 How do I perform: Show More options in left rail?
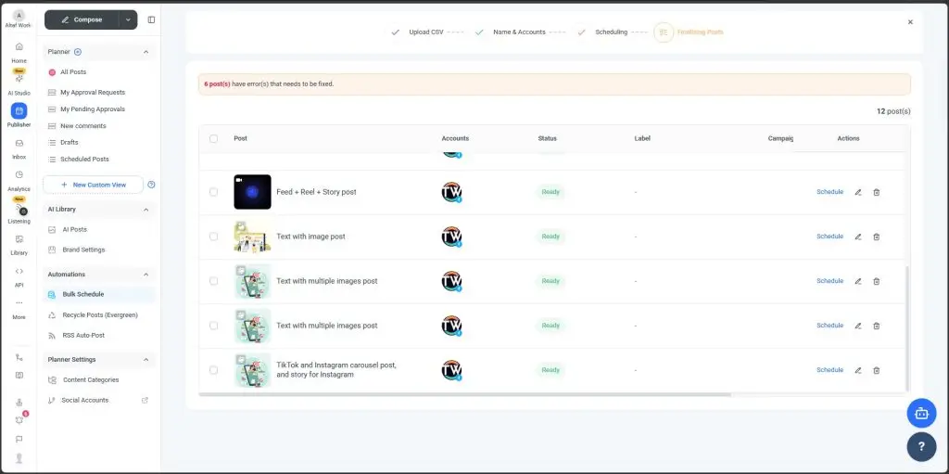[x=19, y=303]
